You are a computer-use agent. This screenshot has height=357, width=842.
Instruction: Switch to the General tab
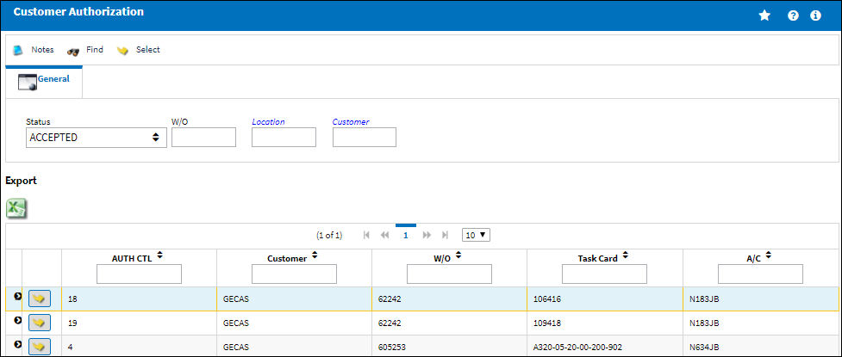44,80
